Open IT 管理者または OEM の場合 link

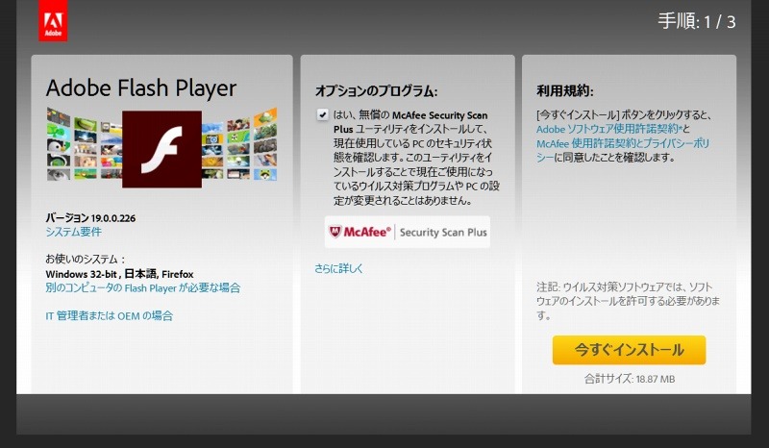[109, 315]
